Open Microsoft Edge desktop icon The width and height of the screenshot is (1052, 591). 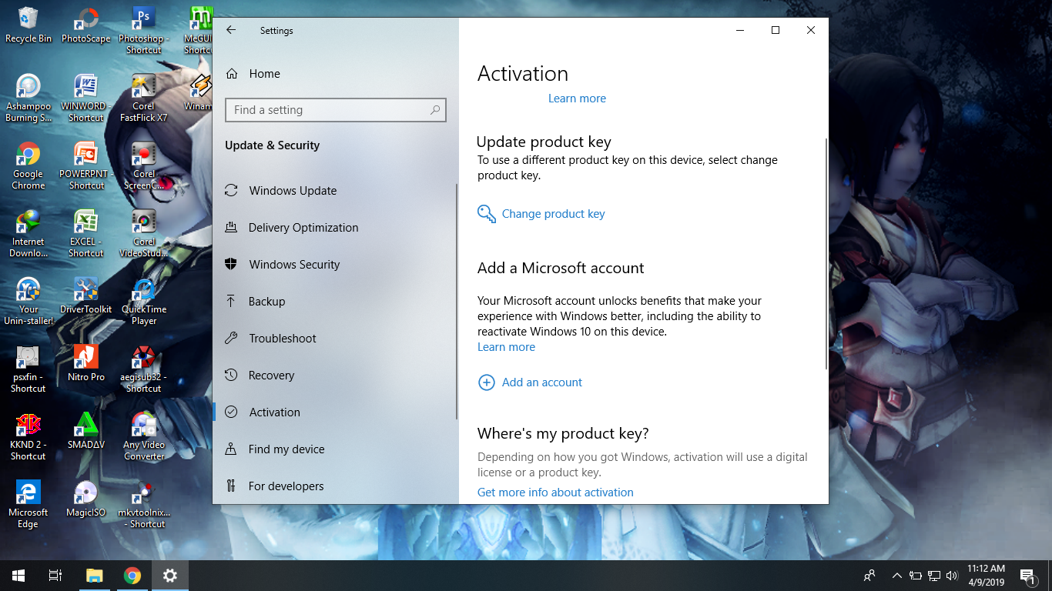tap(28, 505)
